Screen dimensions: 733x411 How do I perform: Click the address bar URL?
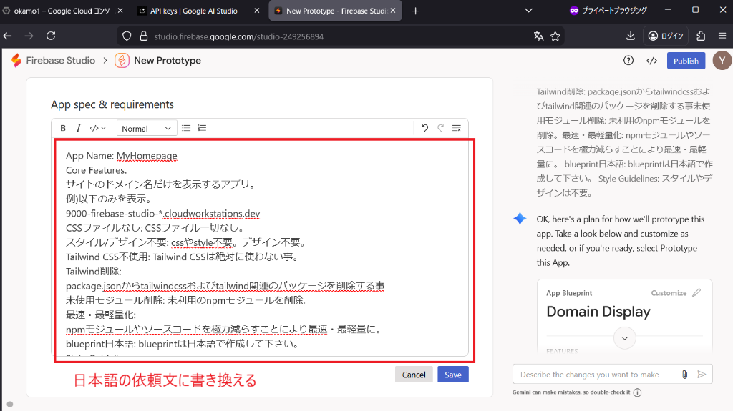click(x=239, y=36)
